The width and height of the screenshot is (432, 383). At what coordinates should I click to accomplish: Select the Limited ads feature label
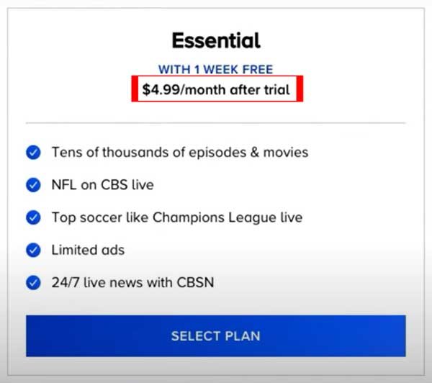tap(88, 250)
